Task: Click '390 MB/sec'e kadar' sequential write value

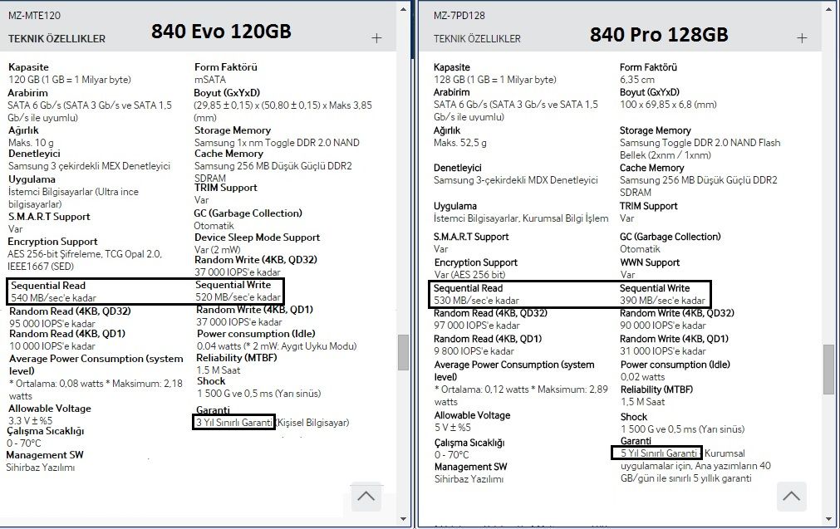Action: pyautogui.click(x=663, y=300)
